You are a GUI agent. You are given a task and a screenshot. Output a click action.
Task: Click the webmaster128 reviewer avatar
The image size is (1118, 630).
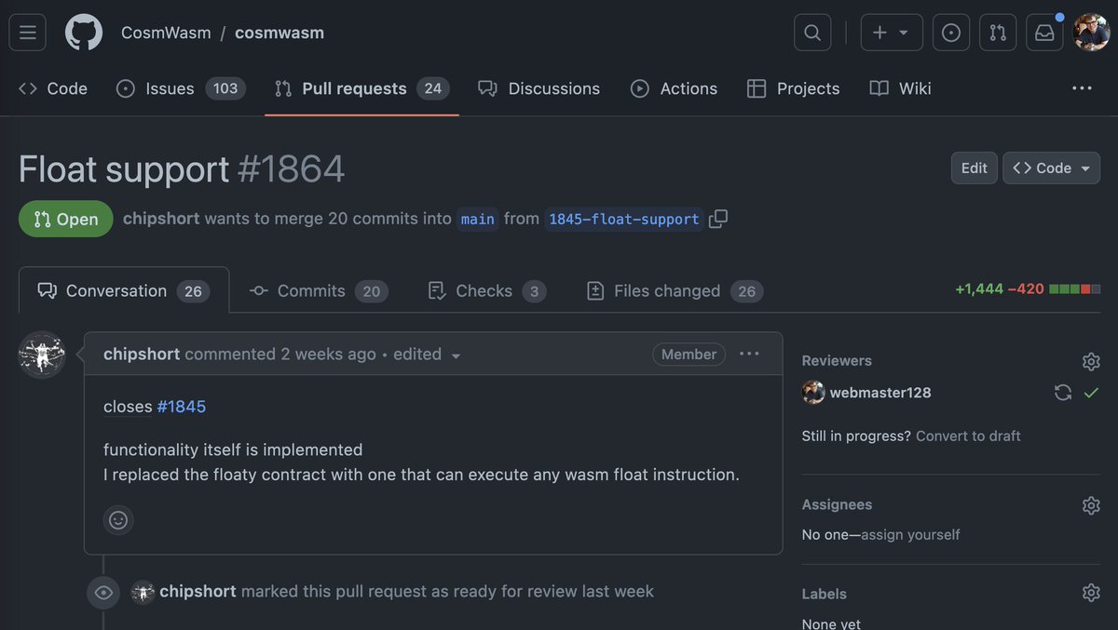point(813,393)
